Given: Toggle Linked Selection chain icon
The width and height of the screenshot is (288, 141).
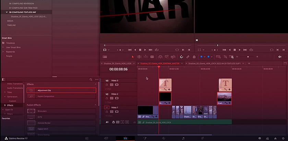Looking at the screenshot, I should tap(188, 57).
